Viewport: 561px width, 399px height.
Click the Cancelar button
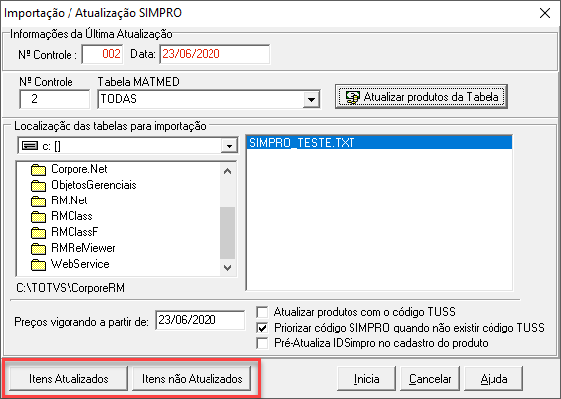click(430, 378)
